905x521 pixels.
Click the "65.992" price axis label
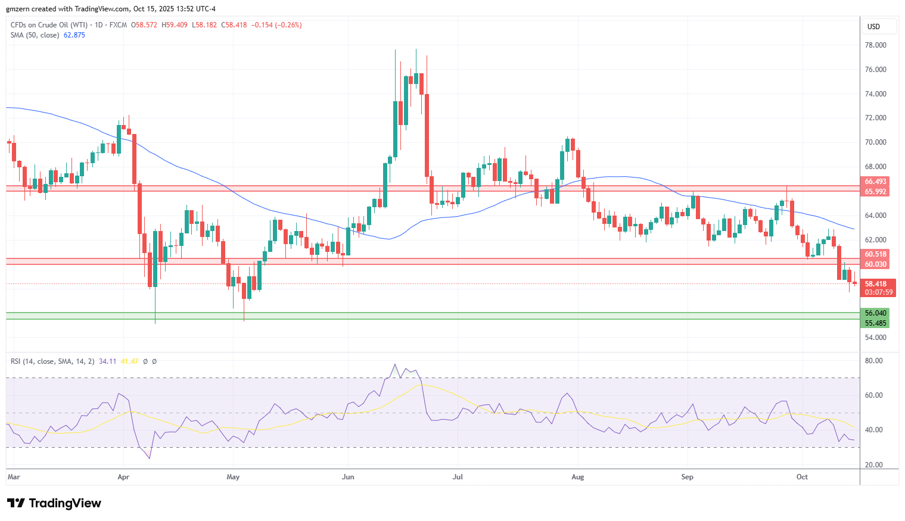(875, 192)
